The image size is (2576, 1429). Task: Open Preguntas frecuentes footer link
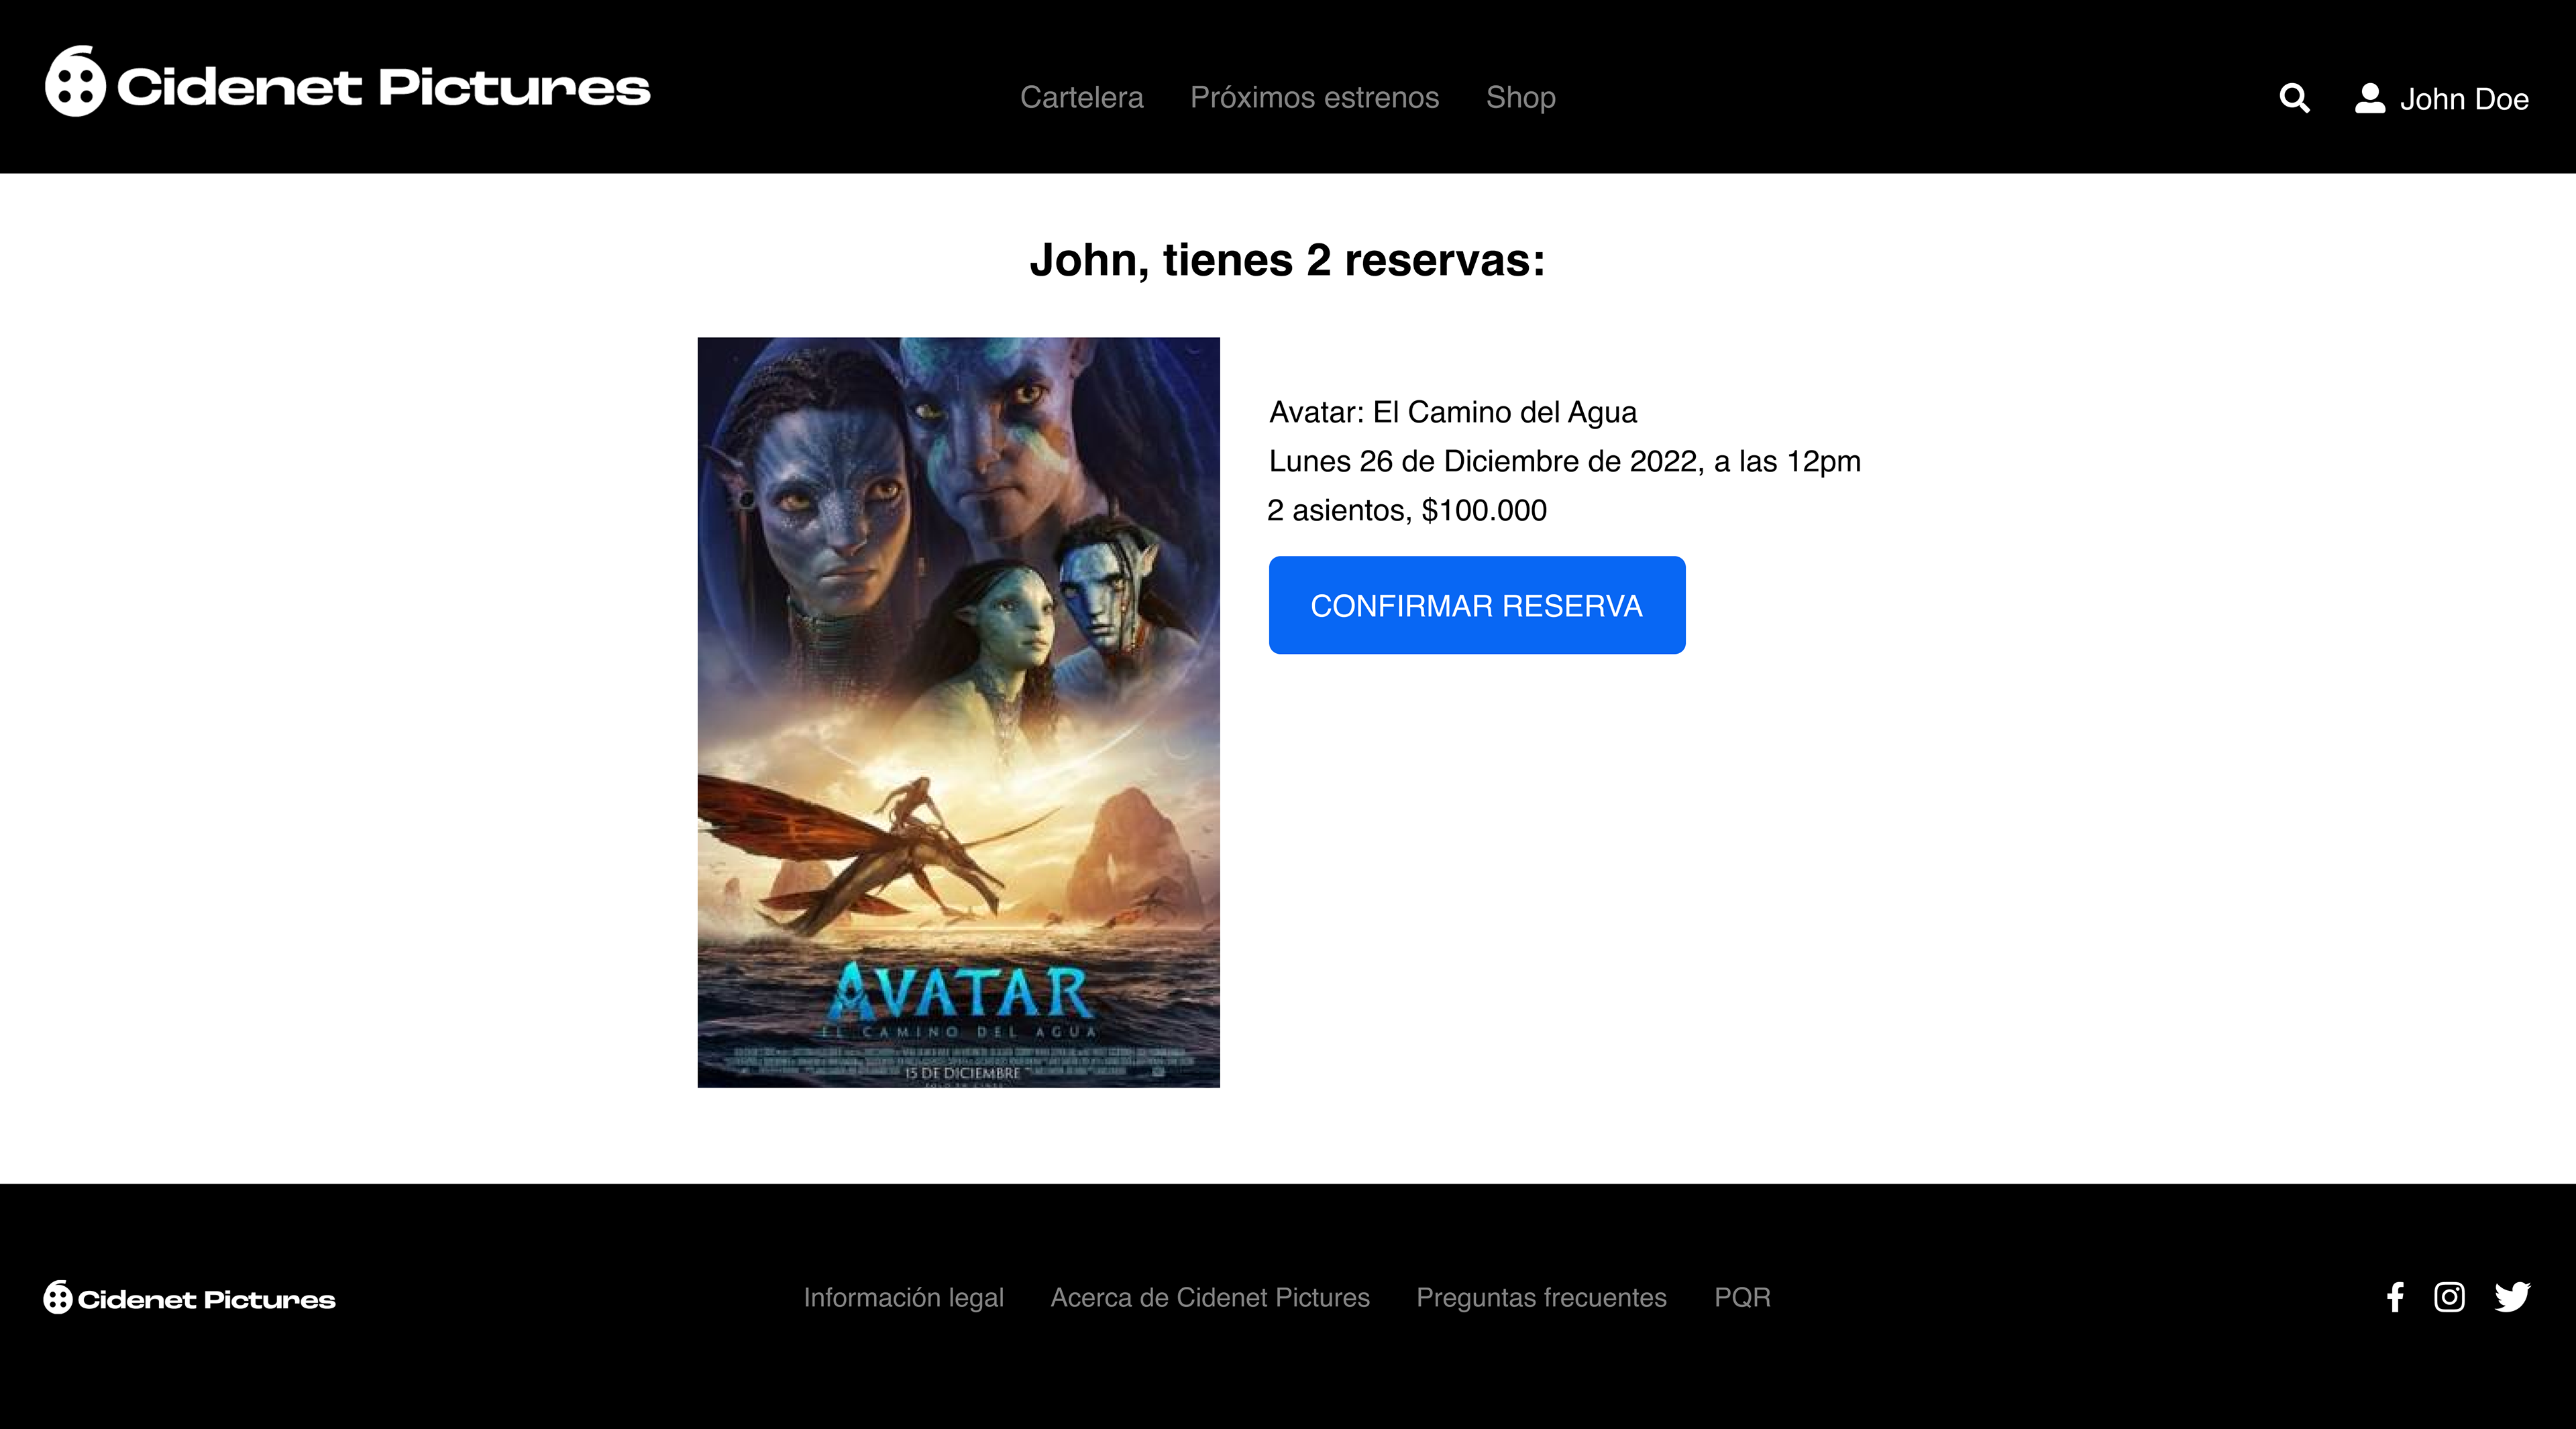(1541, 1297)
